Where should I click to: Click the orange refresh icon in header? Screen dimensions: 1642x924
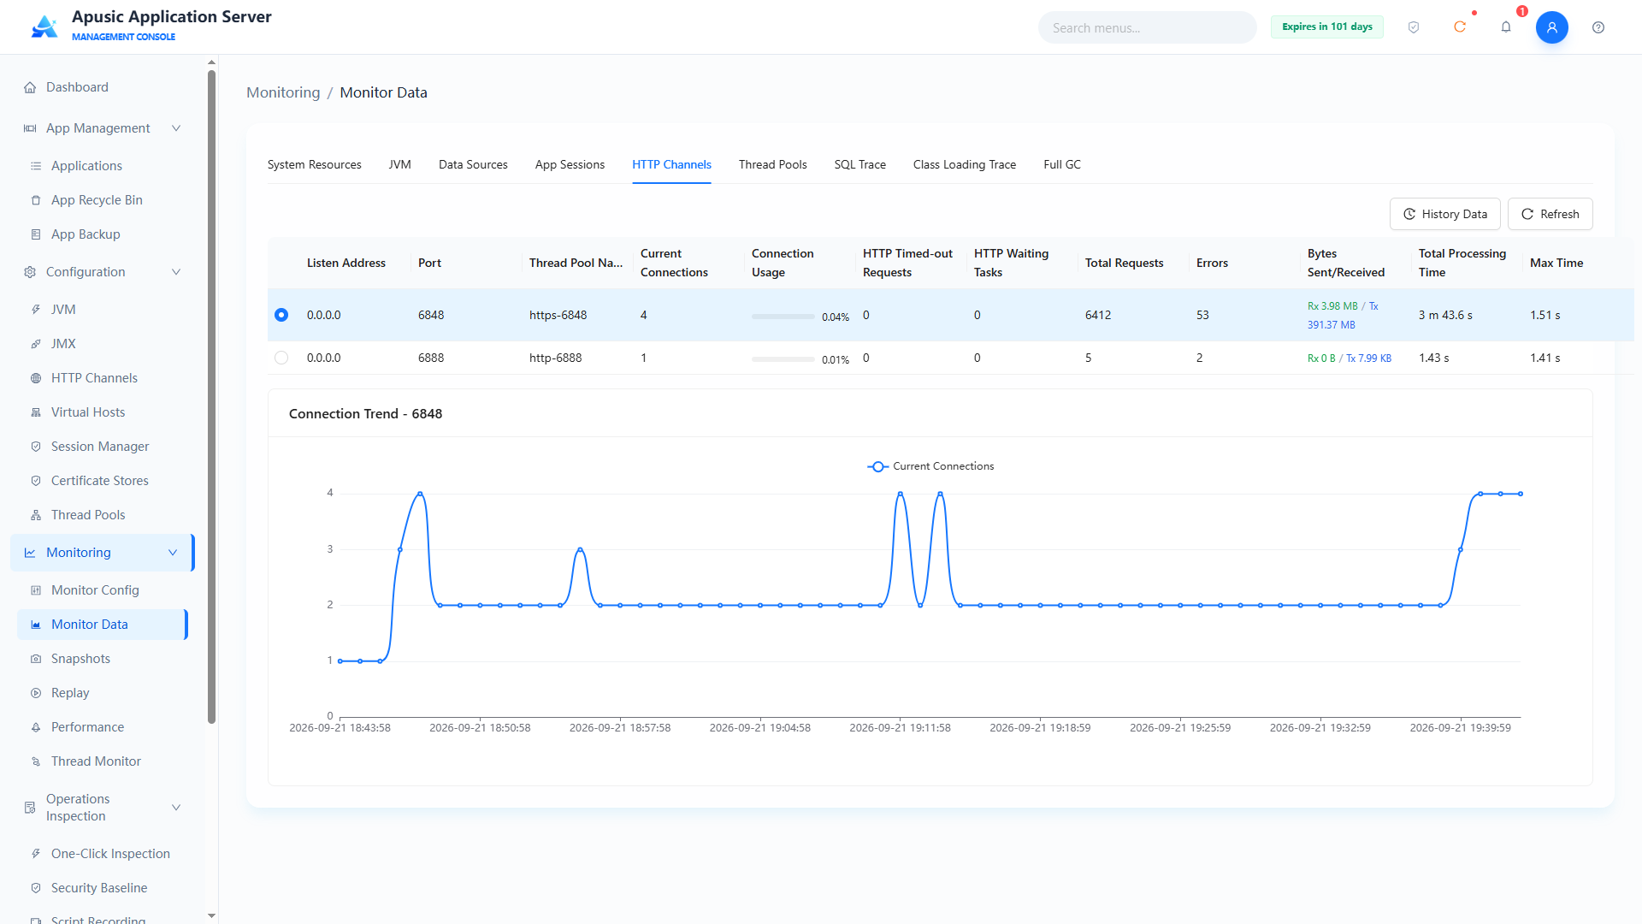[1460, 27]
